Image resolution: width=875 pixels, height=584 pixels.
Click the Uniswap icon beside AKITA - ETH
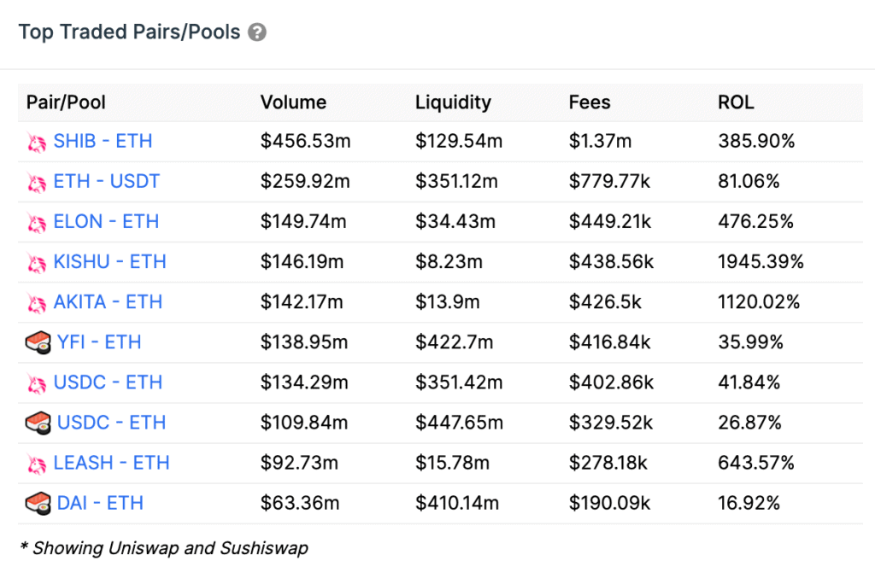coord(36,302)
